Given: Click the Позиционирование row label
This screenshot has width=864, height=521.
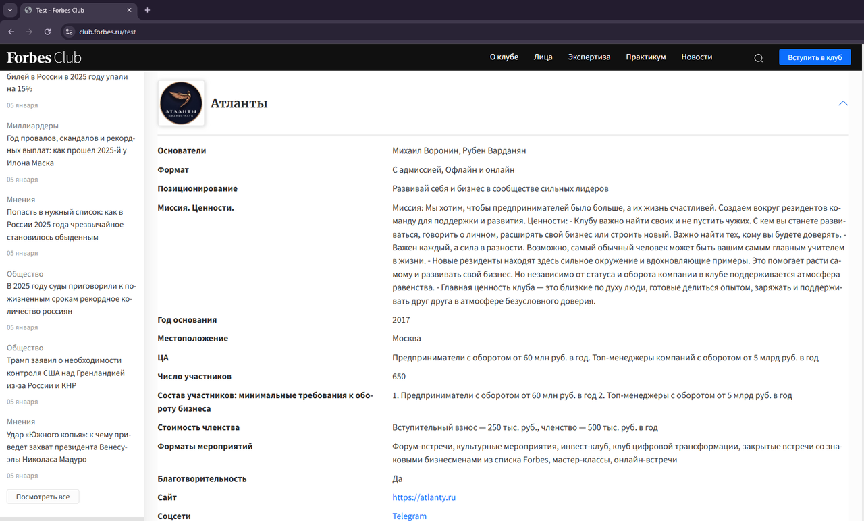Looking at the screenshot, I should (198, 188).
